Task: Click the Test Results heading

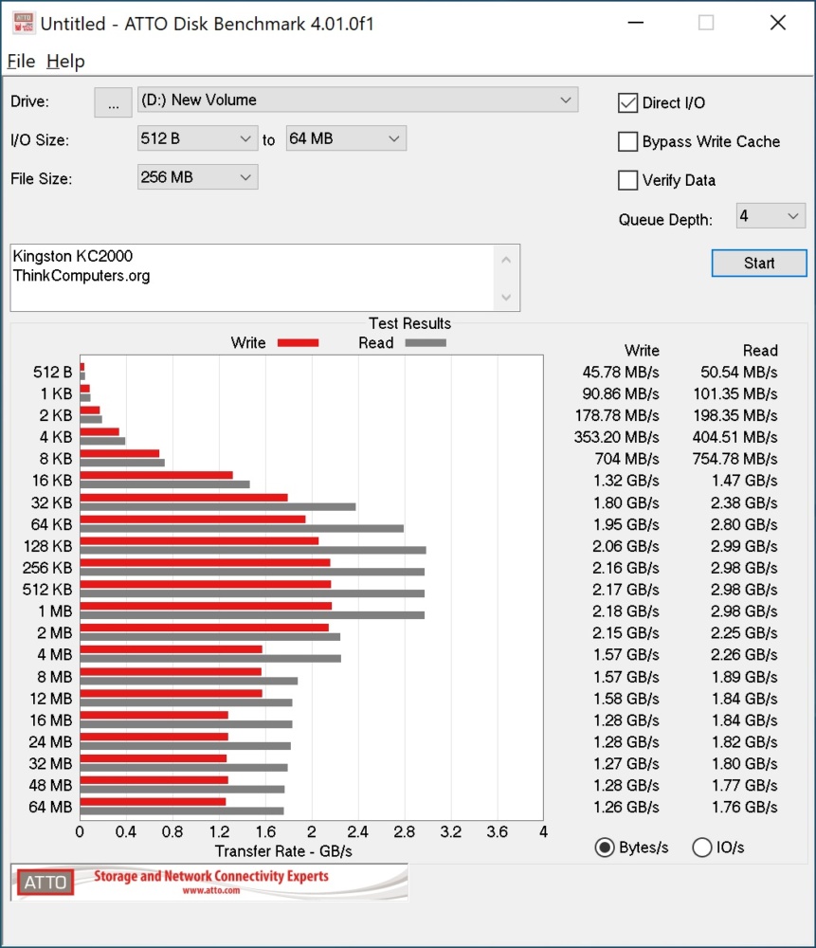Action: [x=409, y=323]
